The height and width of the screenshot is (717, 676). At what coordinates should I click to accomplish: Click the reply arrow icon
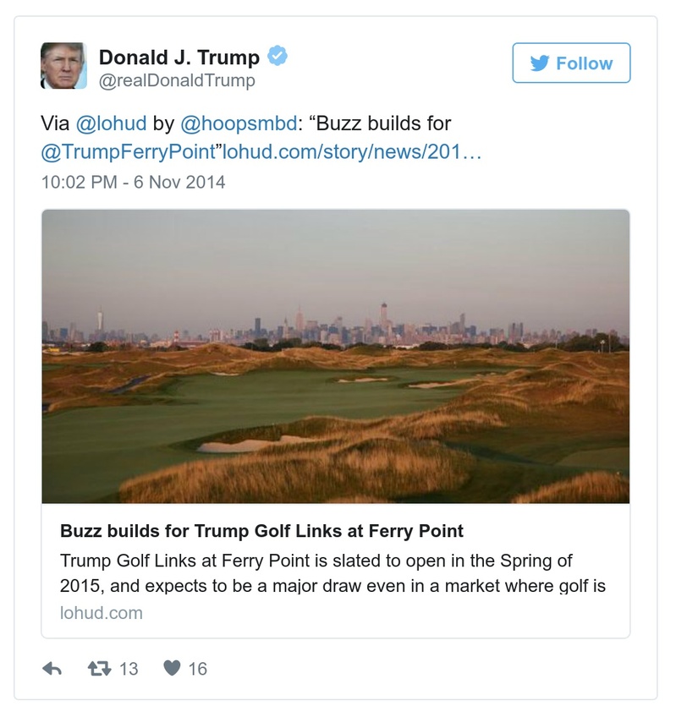coord(54,667)
